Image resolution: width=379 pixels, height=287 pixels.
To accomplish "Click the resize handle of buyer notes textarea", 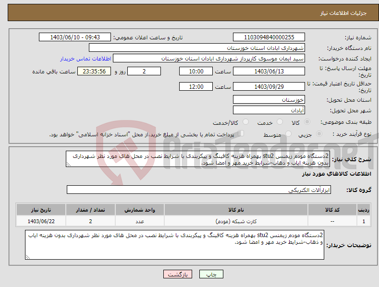I will pyautogui.click(x=28, y=257).
